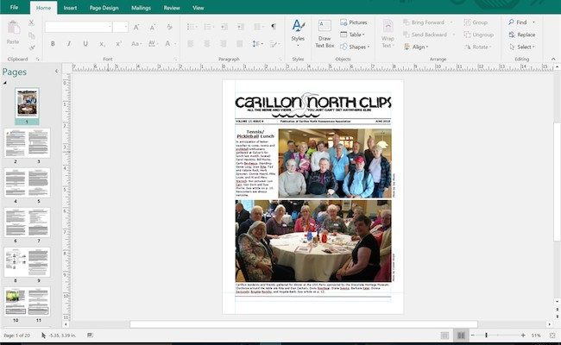Click the Align Left paragraph icon

pyautogui.click(x=191, y=44)
